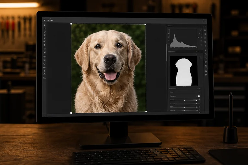
Task: Click the second button in the top options bar
Action: coord(48,20)
